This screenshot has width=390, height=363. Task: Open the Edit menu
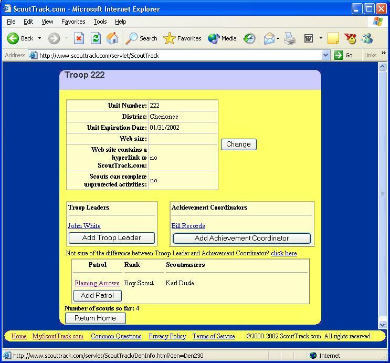28,22
